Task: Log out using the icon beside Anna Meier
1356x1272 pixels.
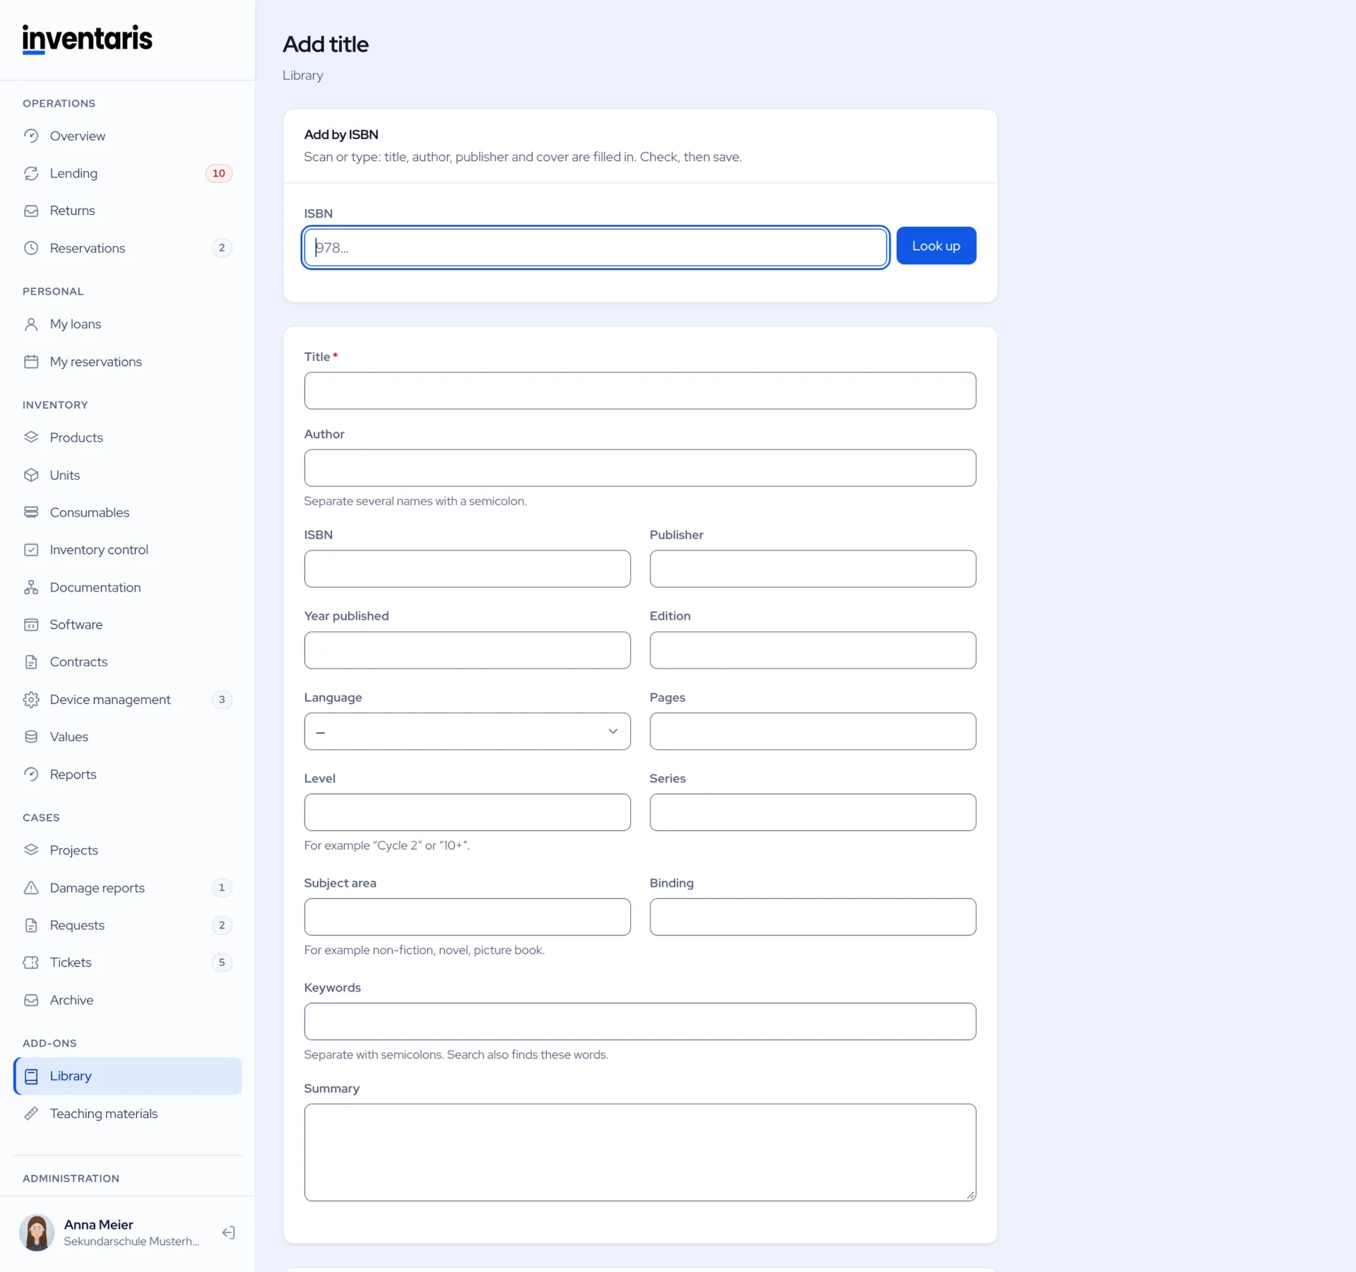Action: (x=228, y=1232)
